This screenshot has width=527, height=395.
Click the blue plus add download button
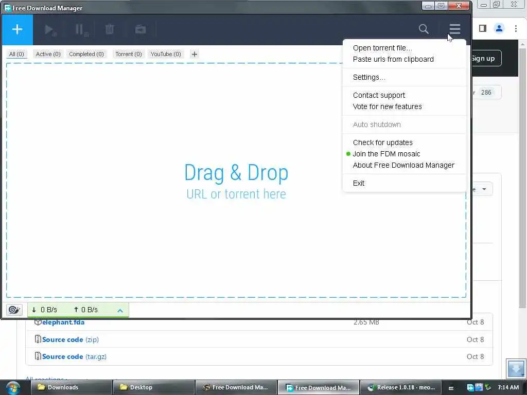tap(17, 29)
